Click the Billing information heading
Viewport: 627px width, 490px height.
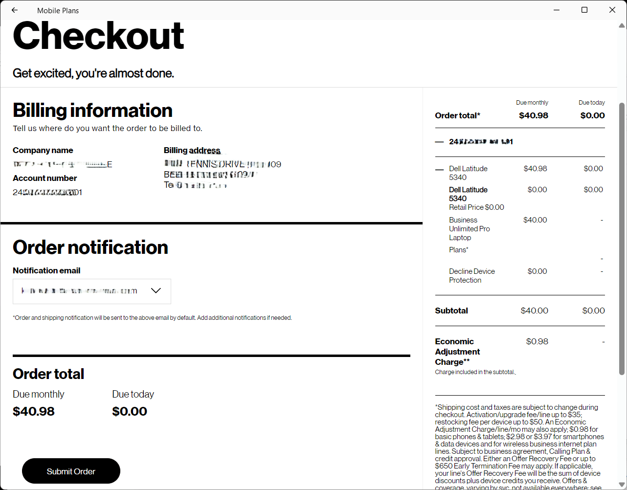(92, 111)
